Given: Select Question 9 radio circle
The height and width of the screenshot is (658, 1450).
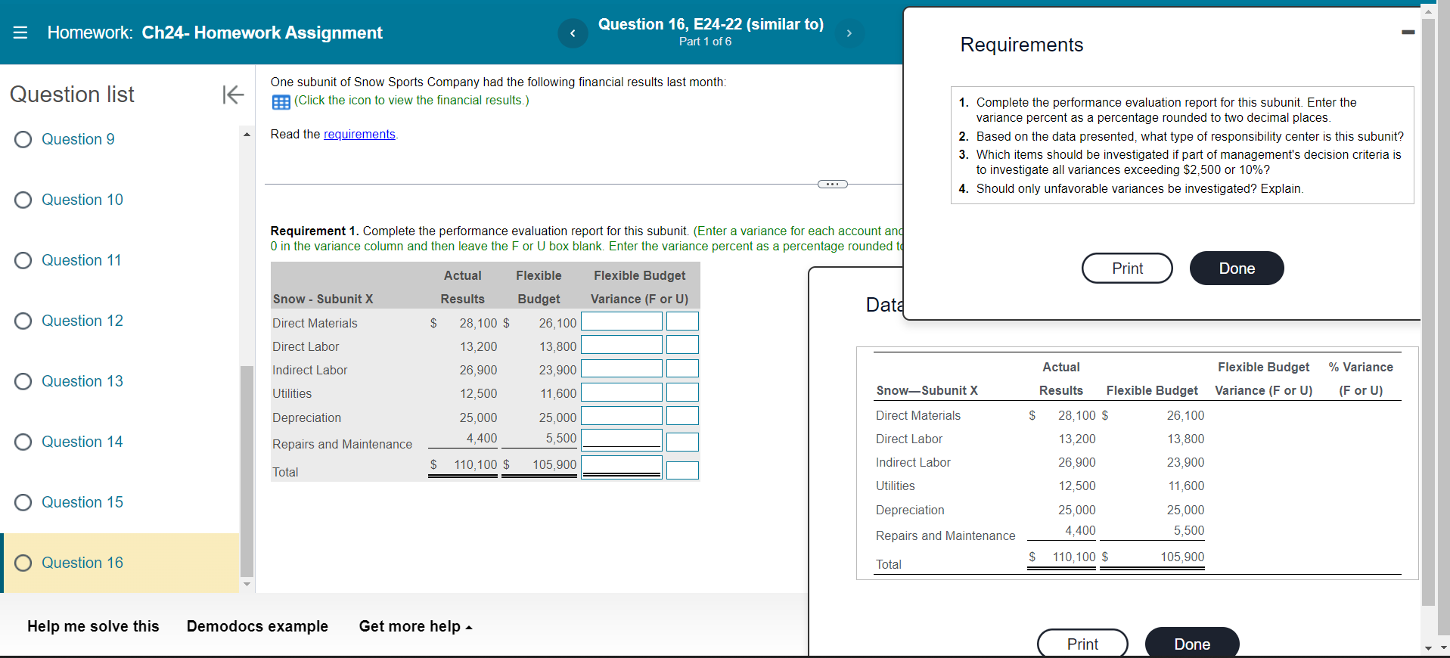Looking at the screenshot, I should tap(23, 139).
